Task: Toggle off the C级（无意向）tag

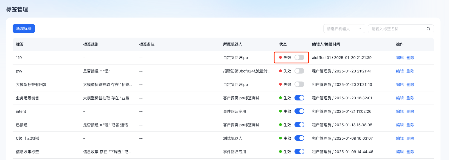Action: click(x=299, y=138)
